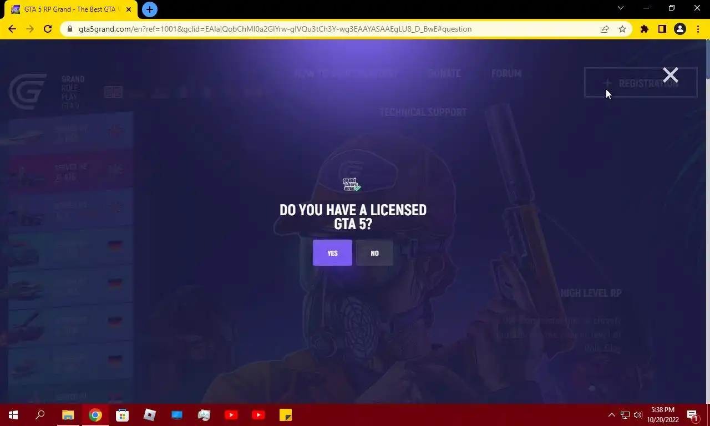Open the performance monitor taskbar icon
The width and height of the screenshot is (710, 426).
coord(204,415)
